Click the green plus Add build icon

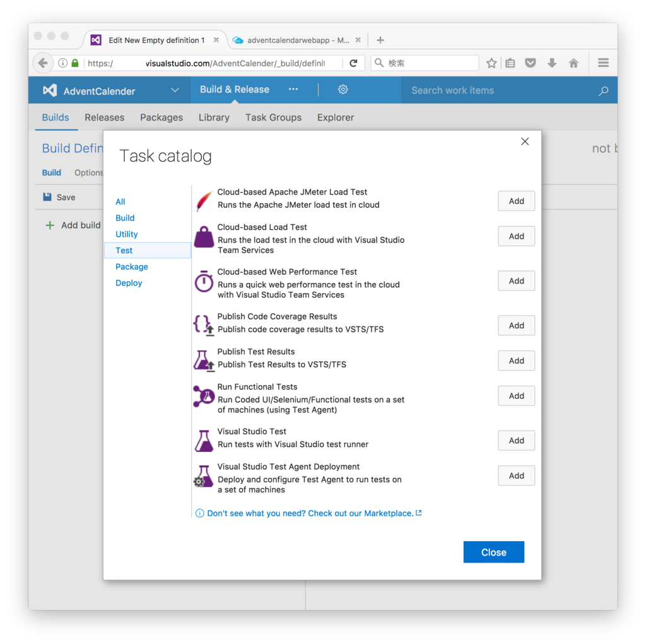tap(50, 225)
